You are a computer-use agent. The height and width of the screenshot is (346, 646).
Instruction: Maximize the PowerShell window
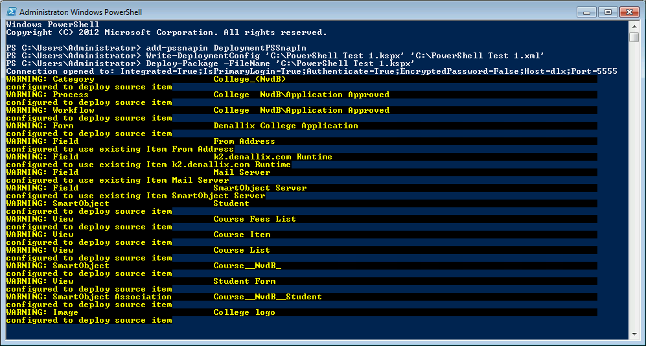tap(608, 11)
